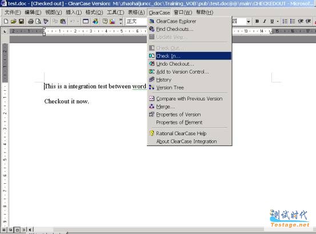Choose Add to Version Control...
Image resolution: width=316 pixels, height=234 pixels.
click(190, 72)
